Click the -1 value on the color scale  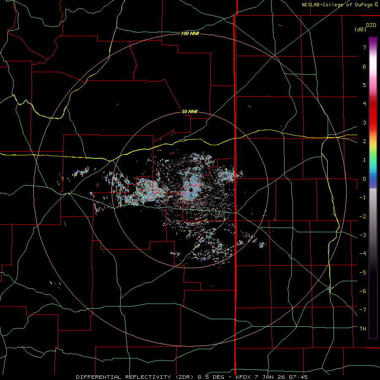[363, 198]
